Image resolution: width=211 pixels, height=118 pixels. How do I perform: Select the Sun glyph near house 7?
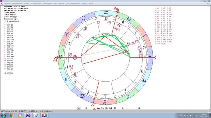137,42
